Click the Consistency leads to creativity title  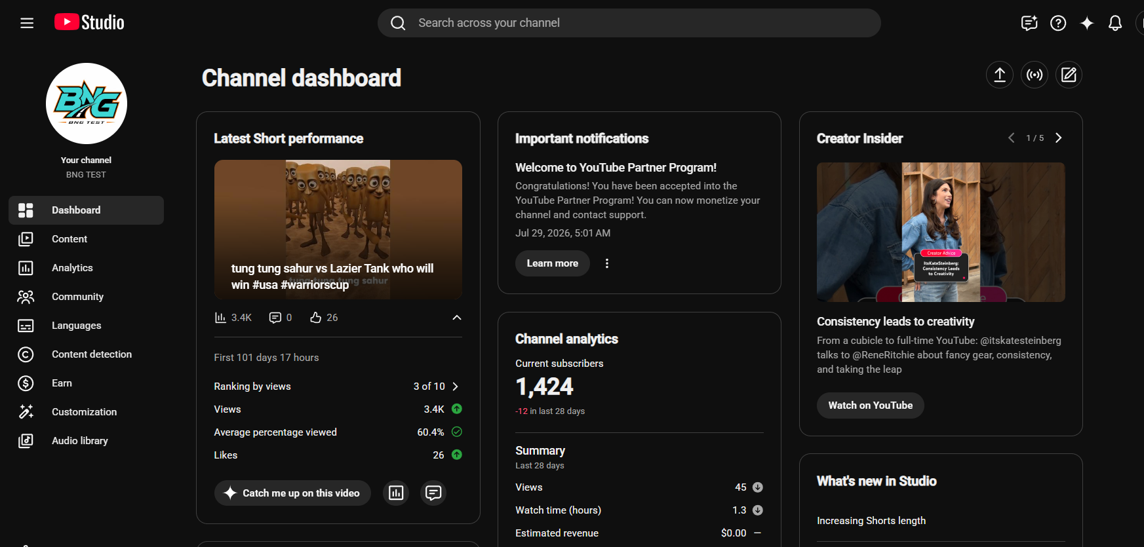pos(896,322)
